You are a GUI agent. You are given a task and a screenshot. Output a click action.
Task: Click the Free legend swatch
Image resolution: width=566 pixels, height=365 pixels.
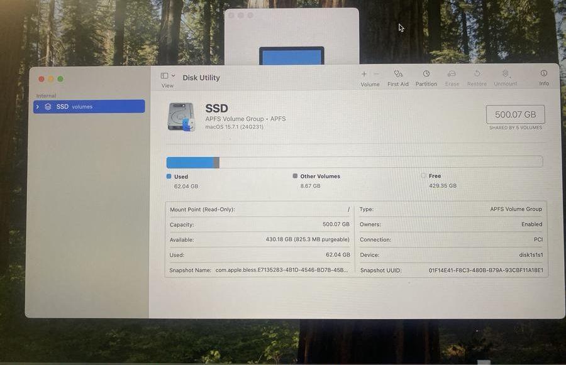pyautogui.click(x=423, y=176)
